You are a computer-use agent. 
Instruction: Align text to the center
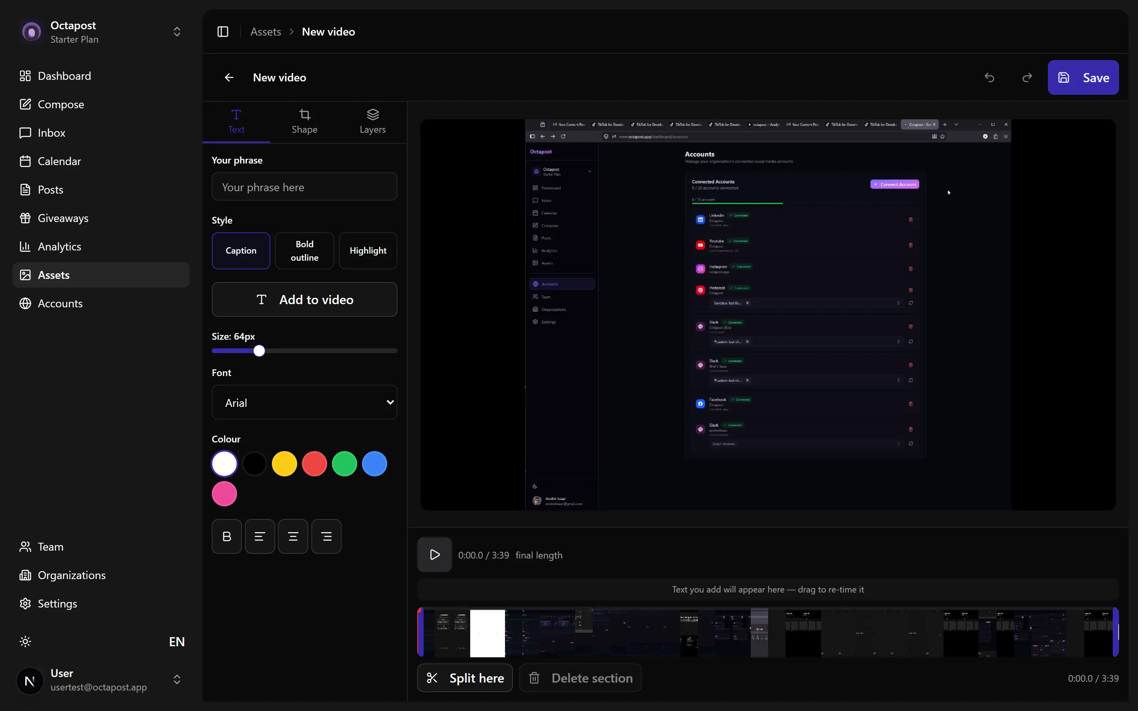tap(293, 536)
